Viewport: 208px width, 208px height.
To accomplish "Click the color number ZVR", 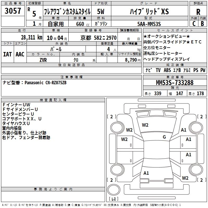I will tap(43, 60).
